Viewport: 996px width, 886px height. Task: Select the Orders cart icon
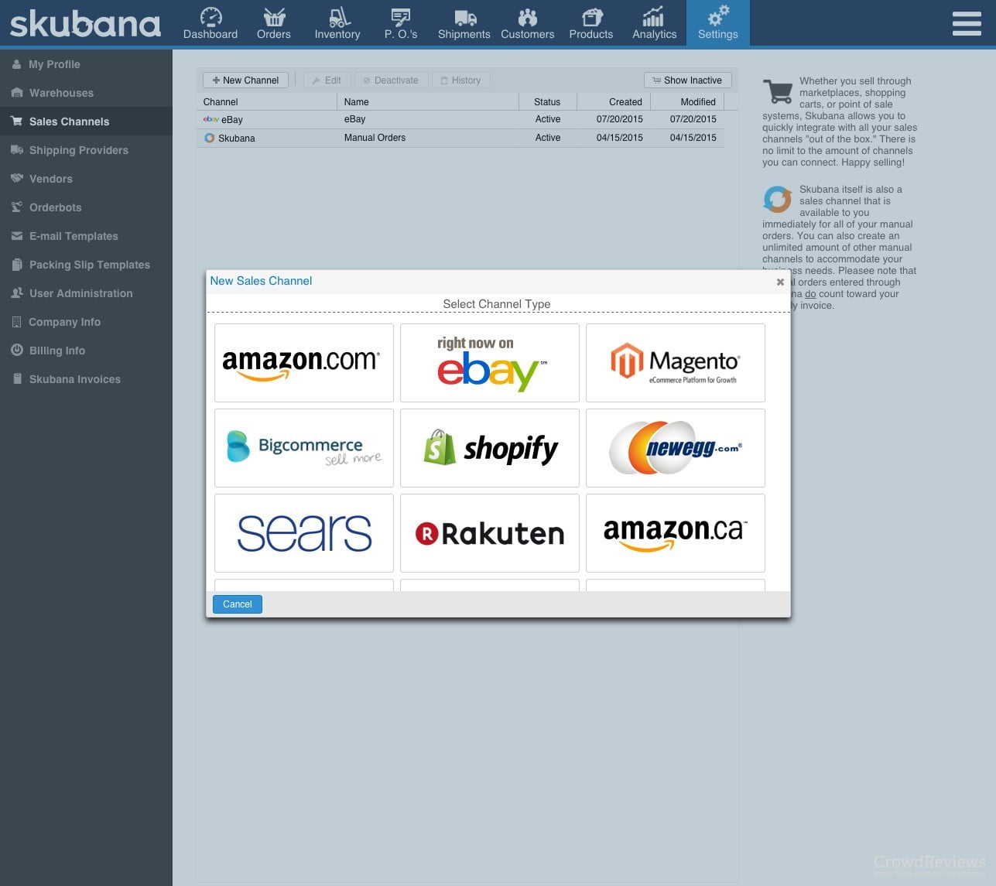(x=273, y=15)
